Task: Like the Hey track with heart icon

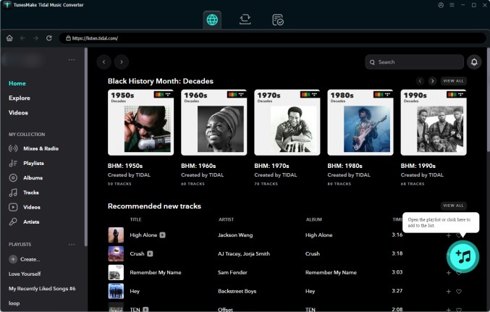Action: (459, 291)
